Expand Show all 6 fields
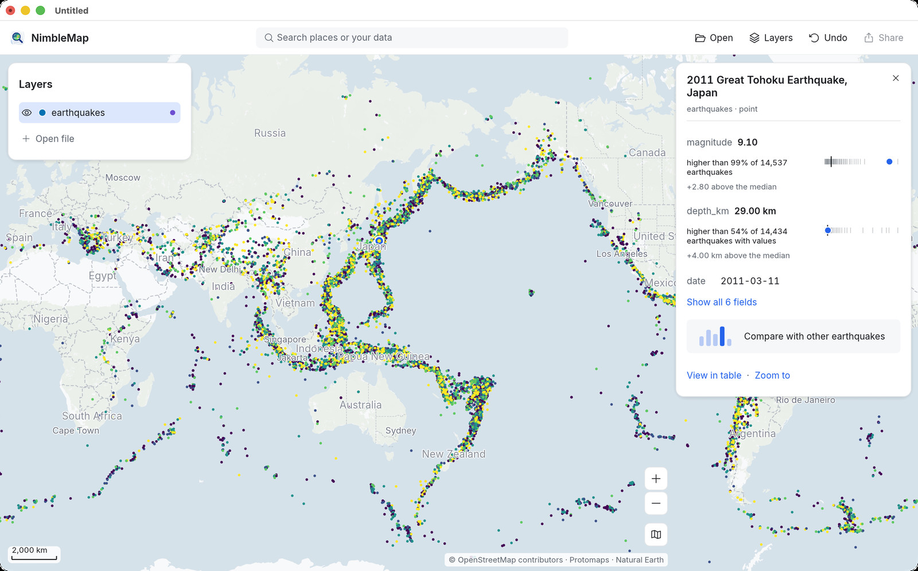The image size is (918, 571). click(722, 302)
